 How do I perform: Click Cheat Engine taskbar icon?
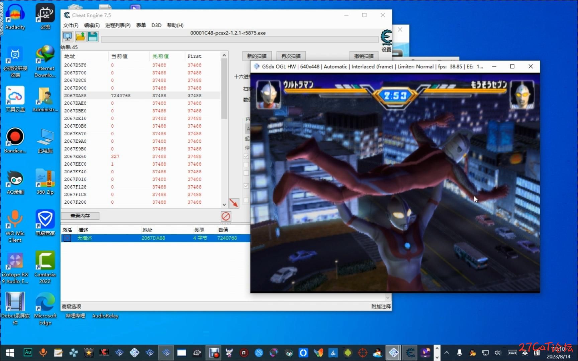[410, 353]
